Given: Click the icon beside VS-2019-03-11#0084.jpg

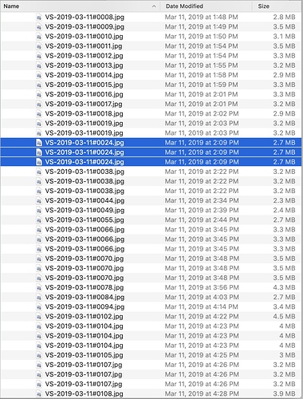Looking at the screenshot, I should 39,297.
